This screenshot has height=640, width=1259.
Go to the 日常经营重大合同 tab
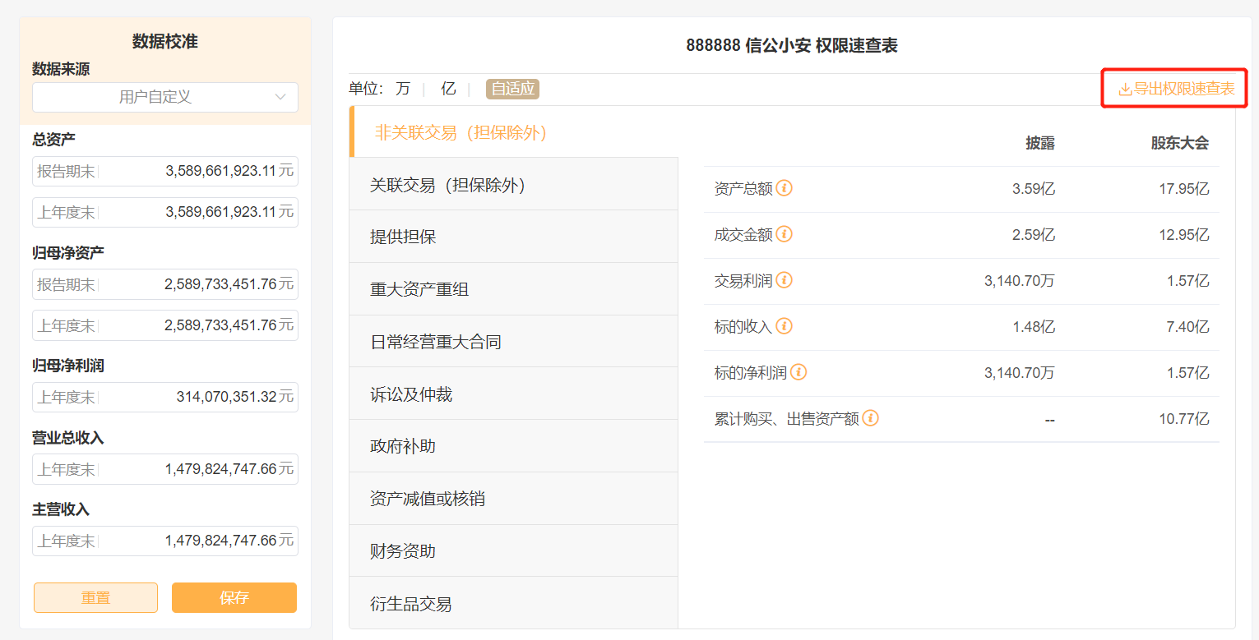coord(514,342)
